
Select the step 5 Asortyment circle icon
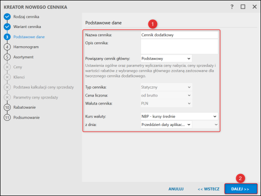coord(7,57)
